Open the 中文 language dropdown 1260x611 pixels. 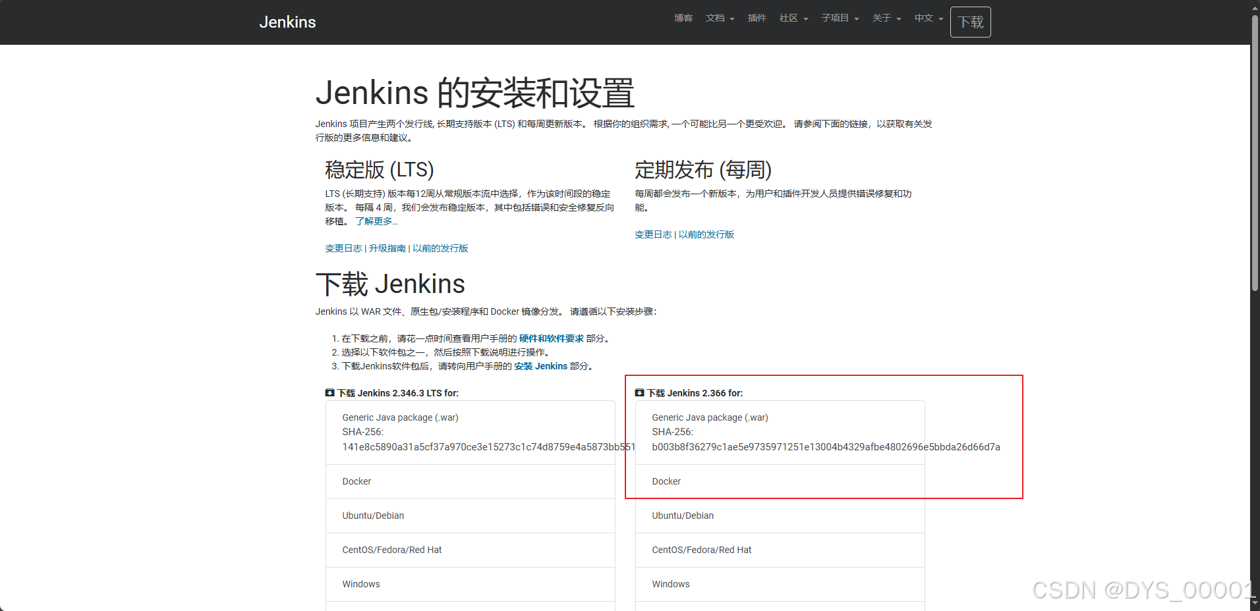click(x=929, y=18)
